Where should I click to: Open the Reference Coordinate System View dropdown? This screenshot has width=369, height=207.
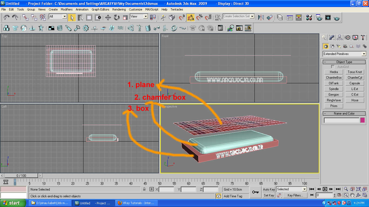click(x=139, y=16)
